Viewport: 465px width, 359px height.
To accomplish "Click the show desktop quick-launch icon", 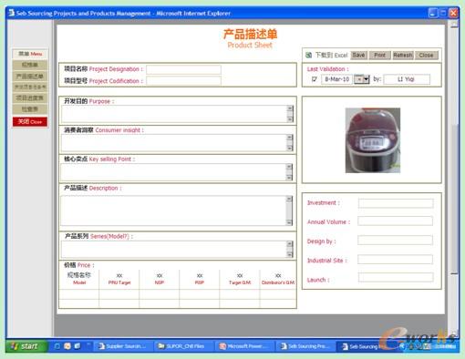I will (77, 346).
